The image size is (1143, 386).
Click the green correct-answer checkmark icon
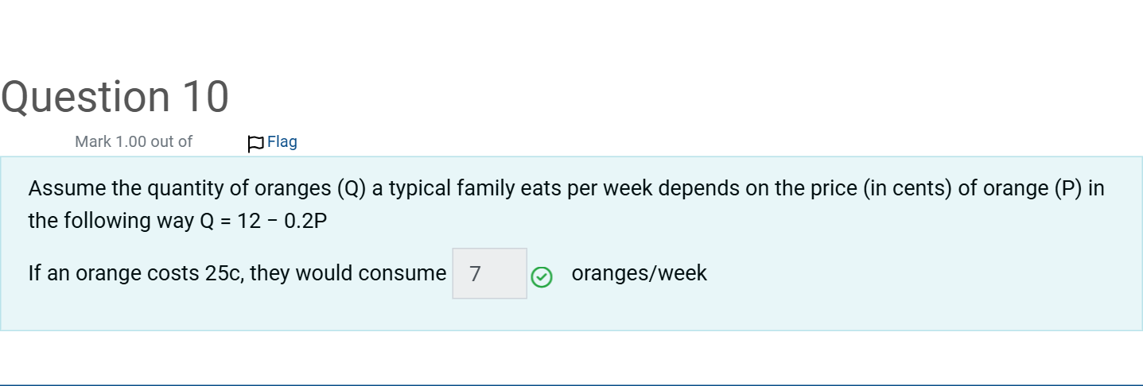point(542,276)
